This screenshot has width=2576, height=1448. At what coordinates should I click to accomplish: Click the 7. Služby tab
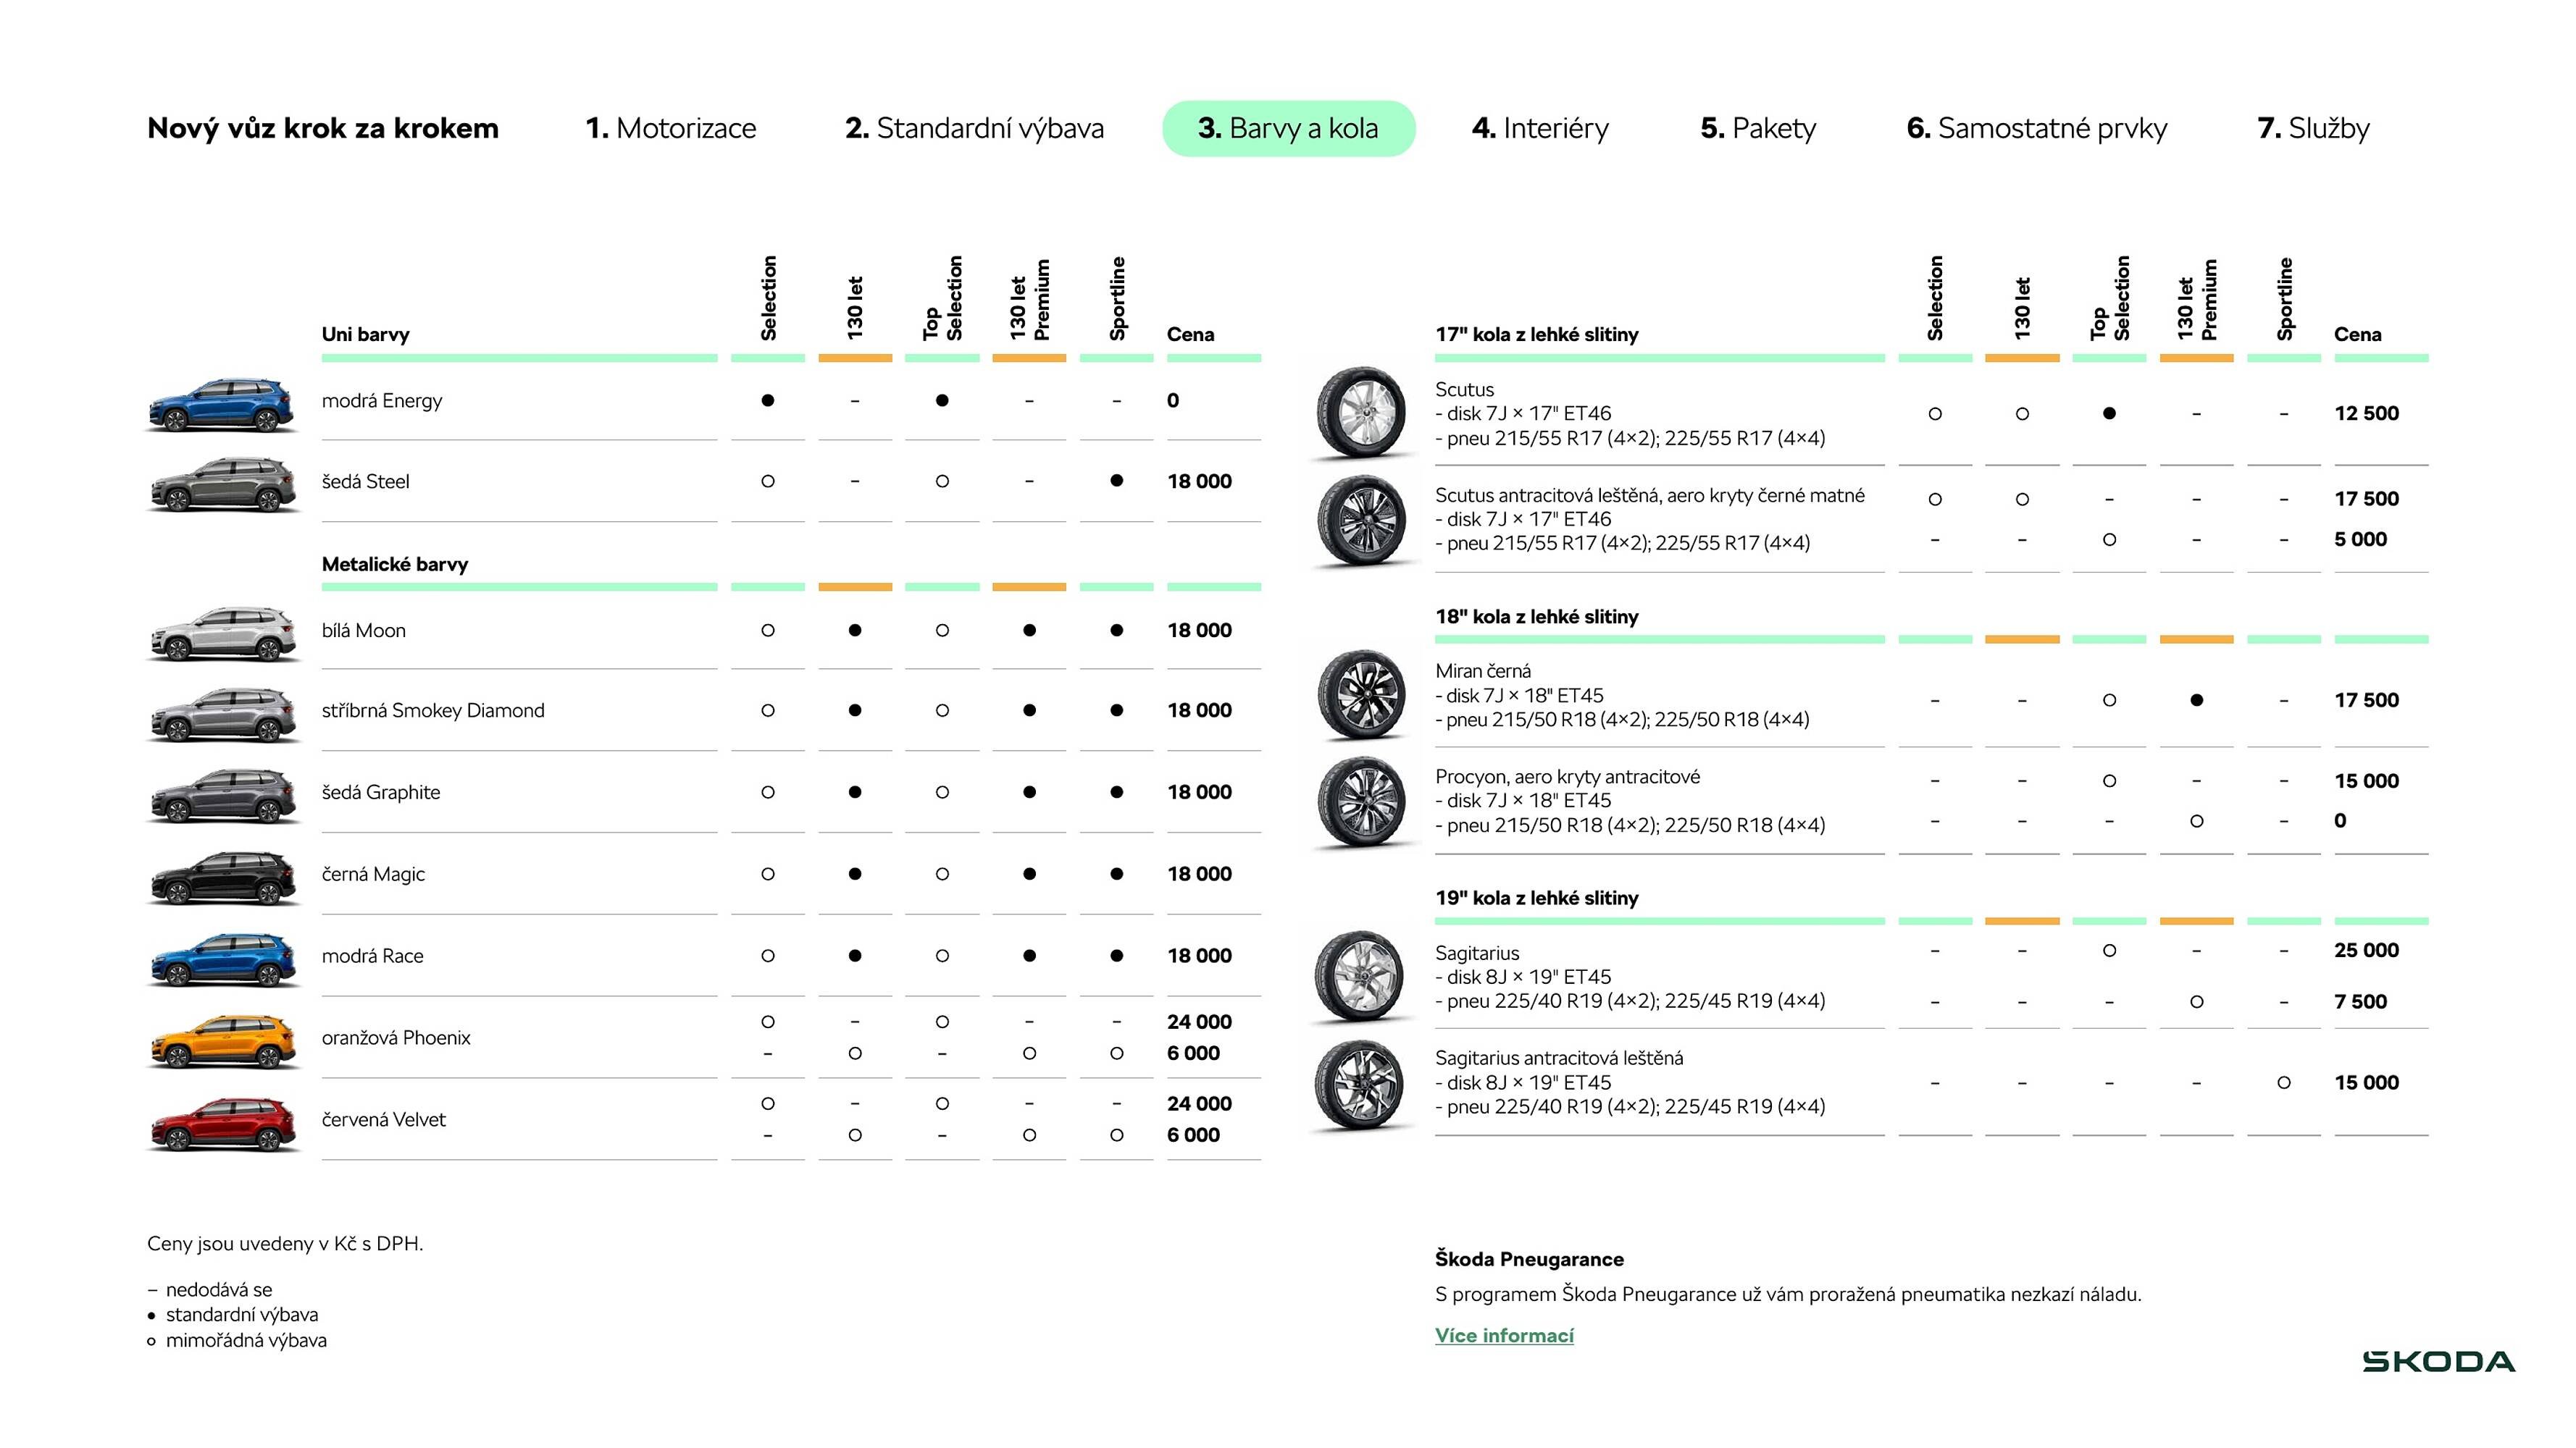coord(2313,128)
